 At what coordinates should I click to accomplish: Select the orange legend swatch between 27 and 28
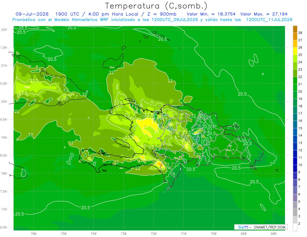[x=295, y=37]
